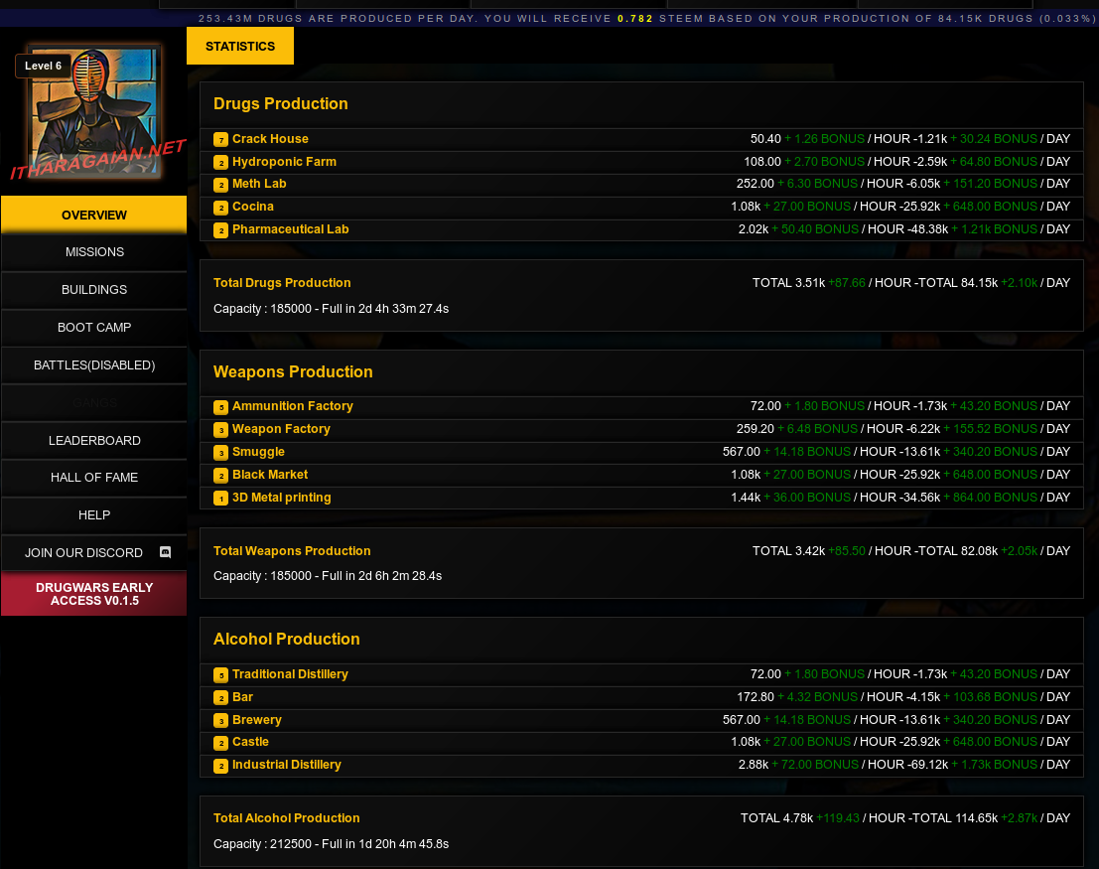Click the Help menu item
The width and height of the screenshot is (1099, 869).
[x=94, y=515]
